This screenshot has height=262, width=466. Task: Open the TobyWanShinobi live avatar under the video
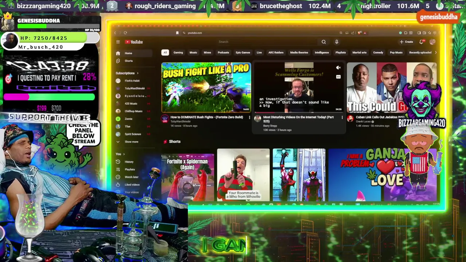[165, 119]
